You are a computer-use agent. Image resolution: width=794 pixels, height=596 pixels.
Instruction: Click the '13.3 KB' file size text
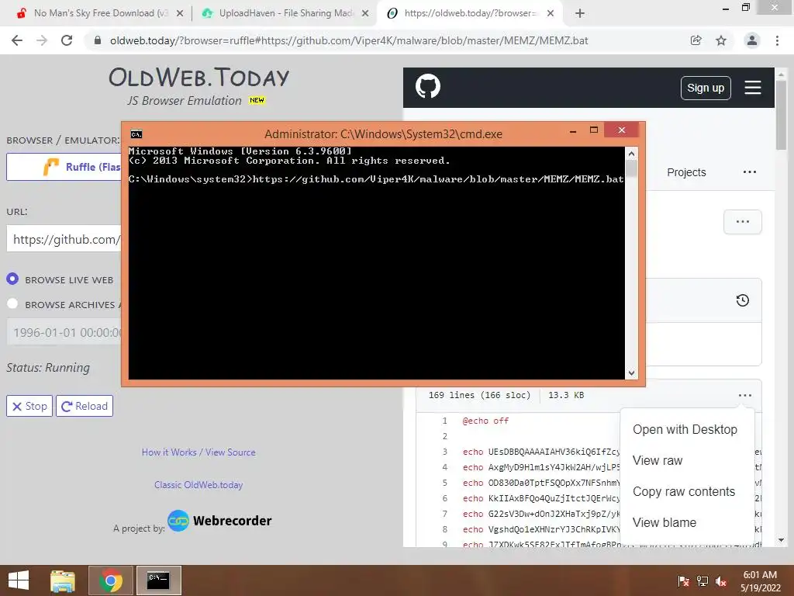point(566,395)
